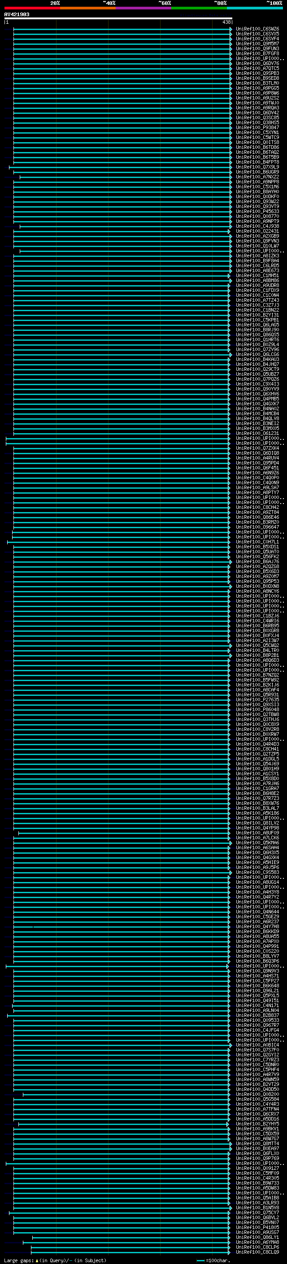Select the UniRef100_C4J938 label

[257, 226]
